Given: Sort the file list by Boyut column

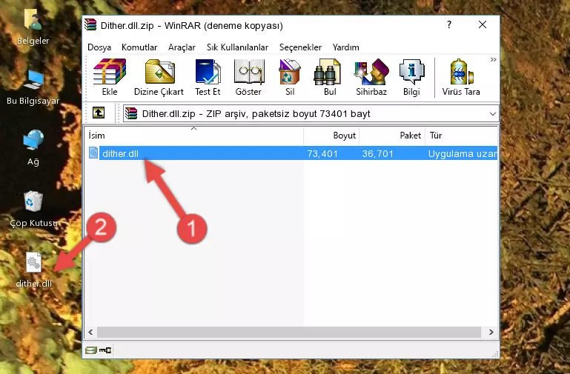Looking at the screenshot, I should [331, 136].
